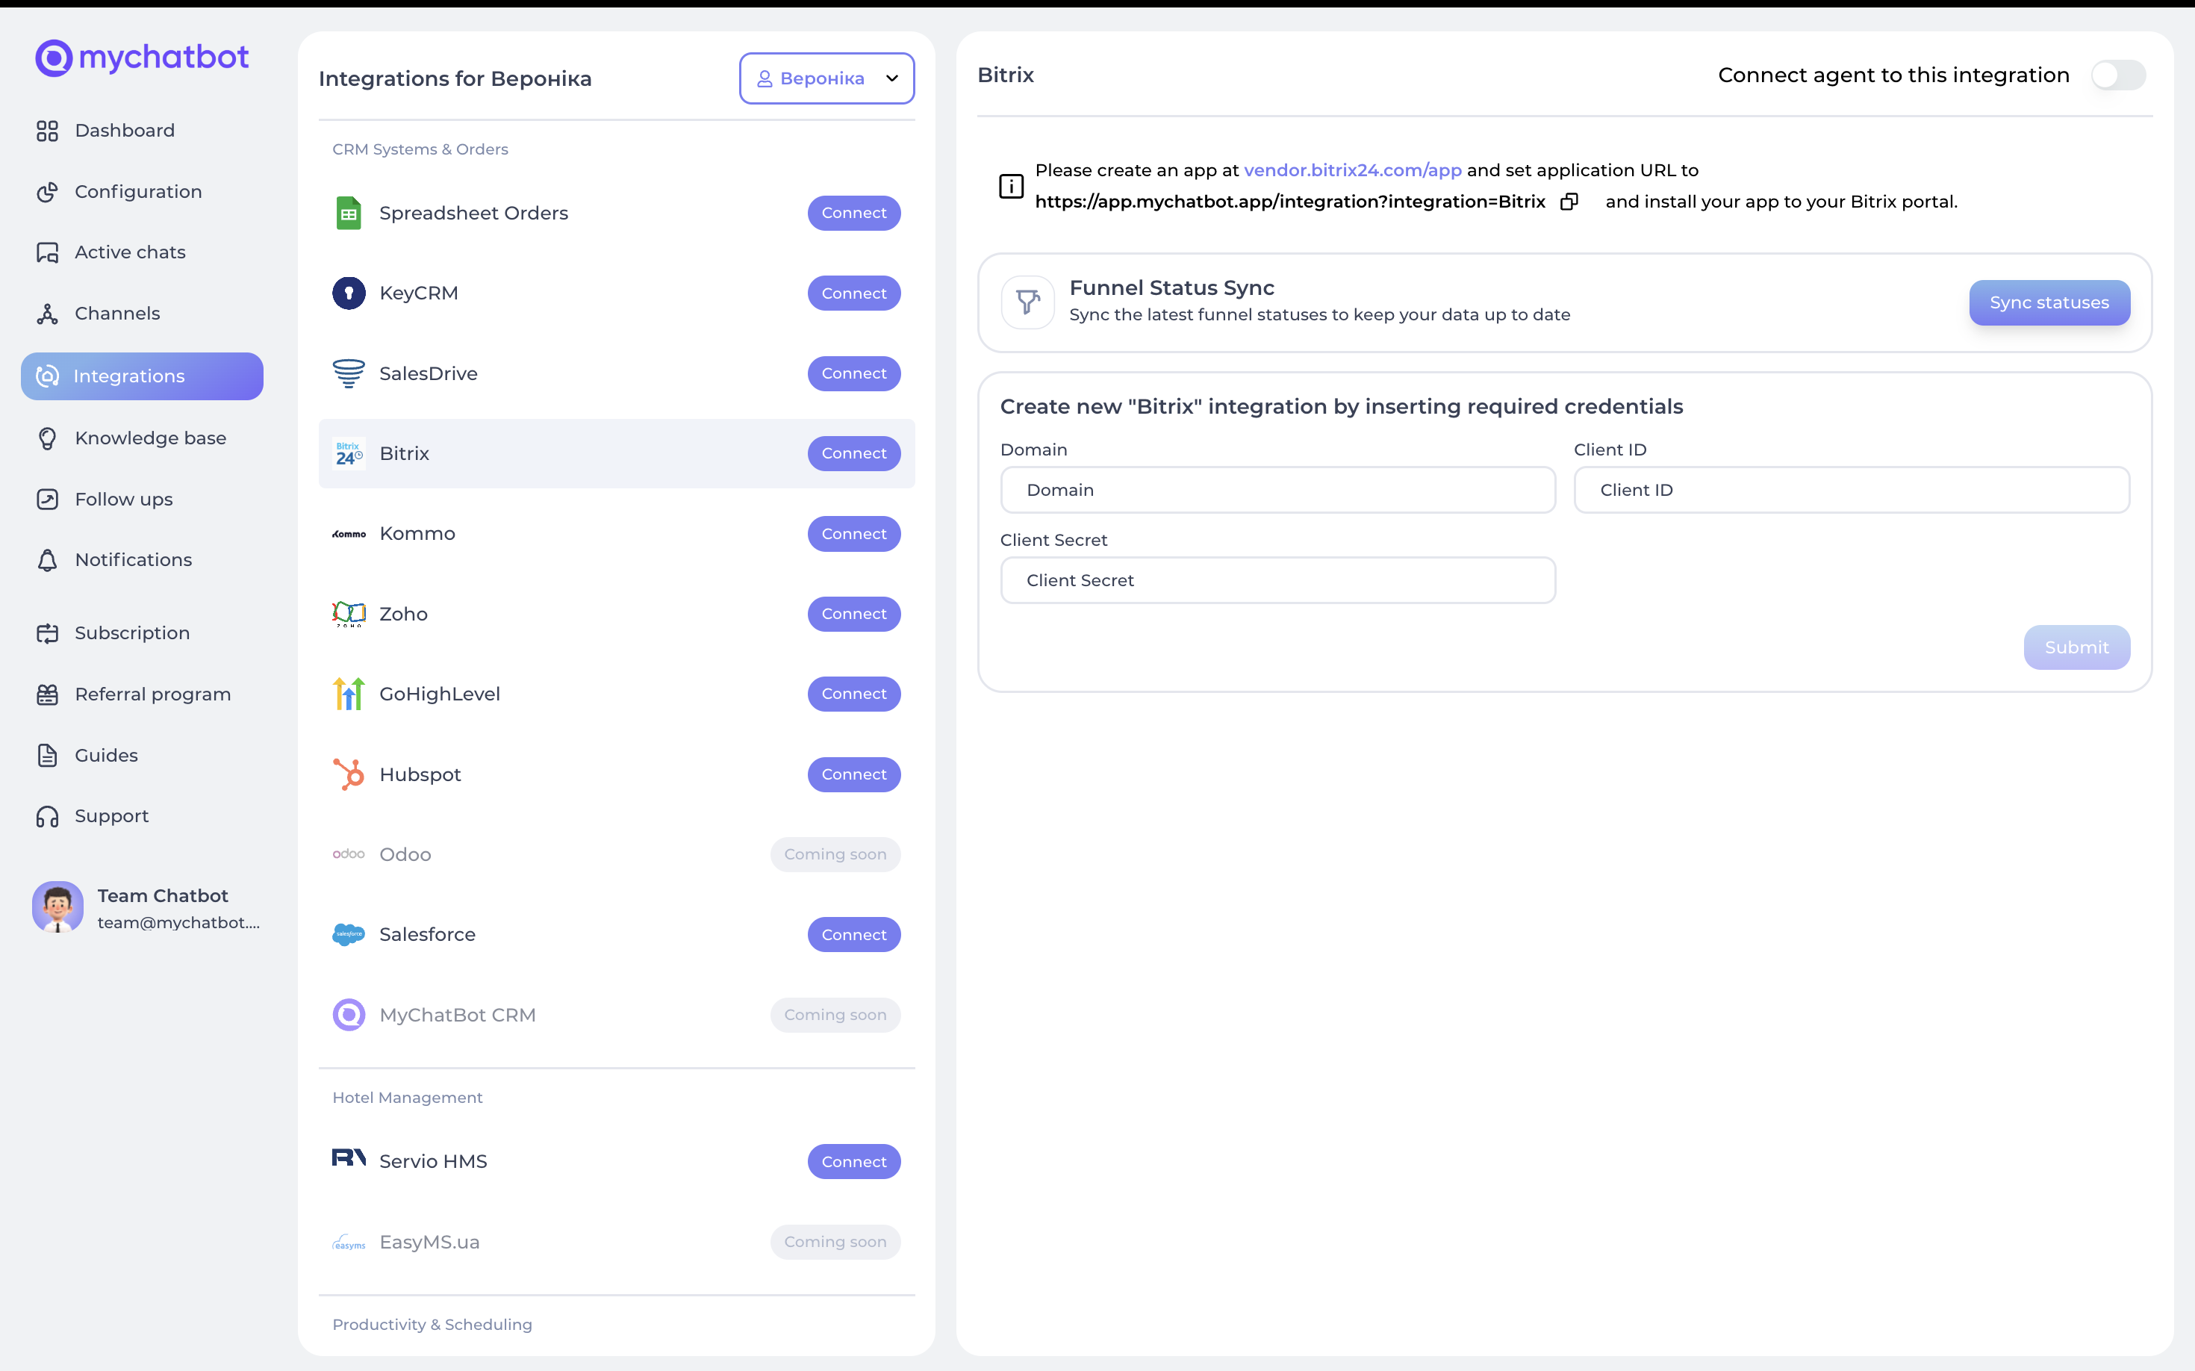Open Knowledge base from sidebar
Image resolution: width=2195 pixels, height=1371 pixels.
click(149, 438)
